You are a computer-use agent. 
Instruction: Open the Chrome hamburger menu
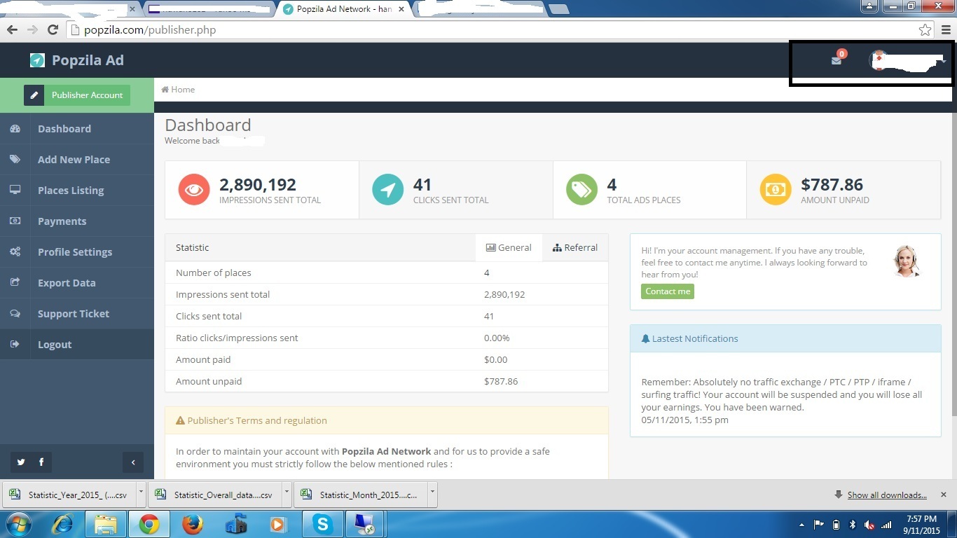[x=946, y=30]
